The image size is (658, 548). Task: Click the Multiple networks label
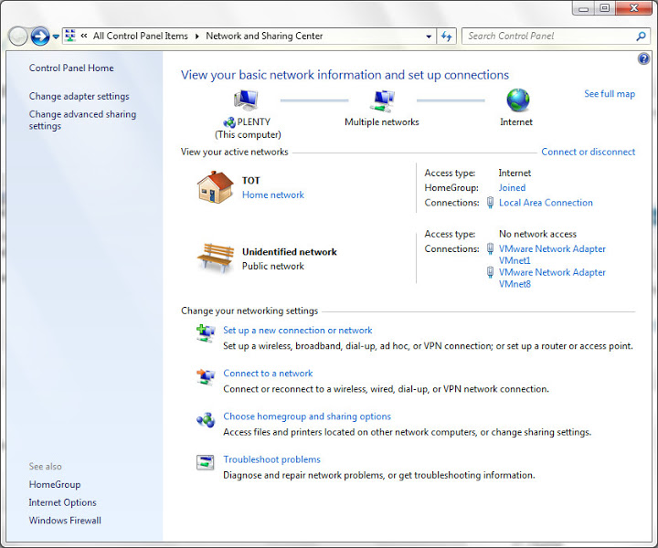[x=381, y=122]
